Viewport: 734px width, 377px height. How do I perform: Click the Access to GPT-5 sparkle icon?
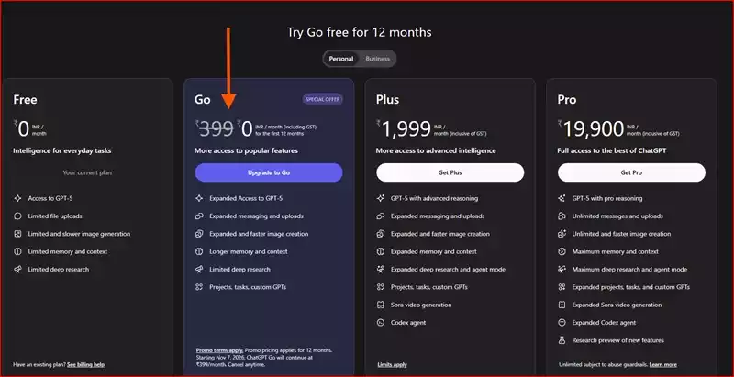(18, 198)
